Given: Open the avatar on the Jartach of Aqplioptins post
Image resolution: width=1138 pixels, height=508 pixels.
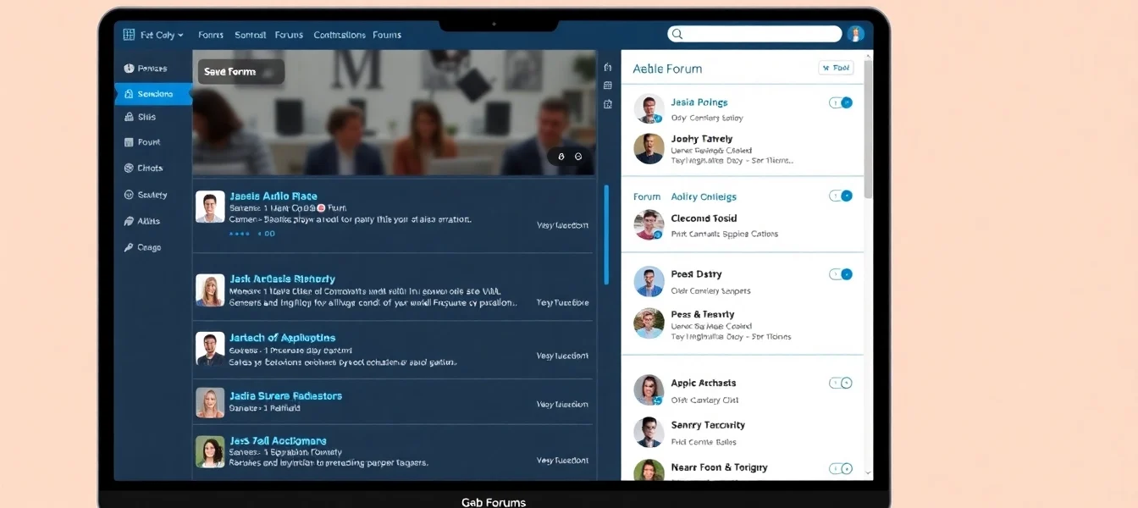Looking at the screenshot, I should [x=210, y=348].
